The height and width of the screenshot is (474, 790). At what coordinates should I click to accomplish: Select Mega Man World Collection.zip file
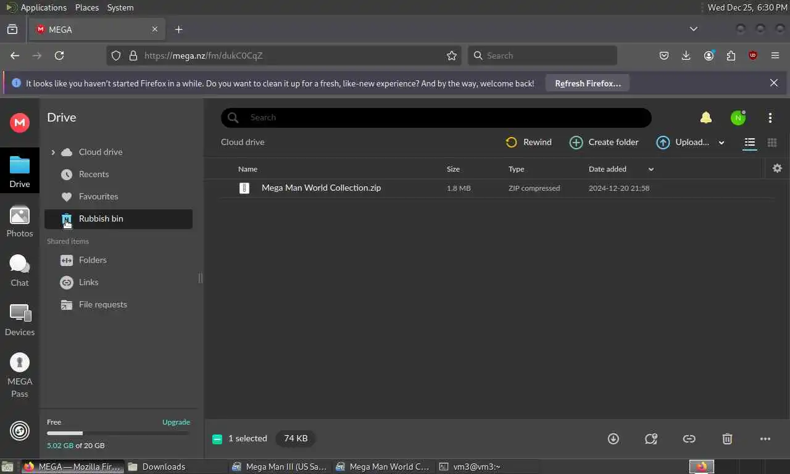tap(496, 188)
